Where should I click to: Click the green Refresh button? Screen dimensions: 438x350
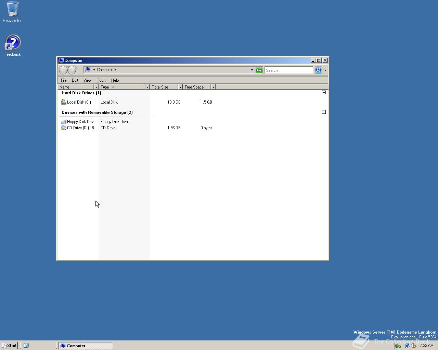click(x=259, y=70)
